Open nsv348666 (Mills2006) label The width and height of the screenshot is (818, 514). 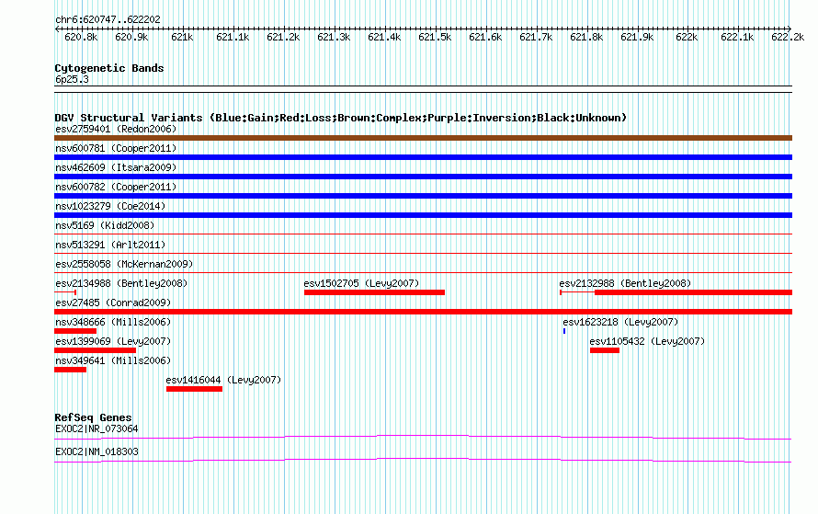(x=113, y=322)
